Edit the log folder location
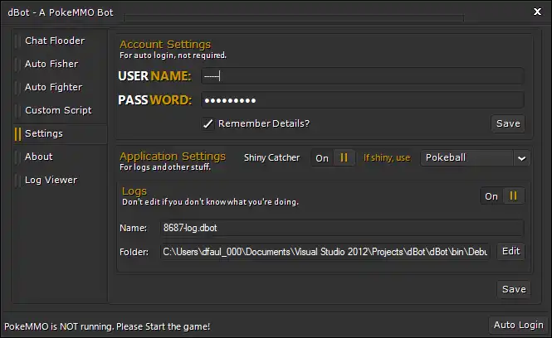552x338 pixels. (x=510, y=251)
